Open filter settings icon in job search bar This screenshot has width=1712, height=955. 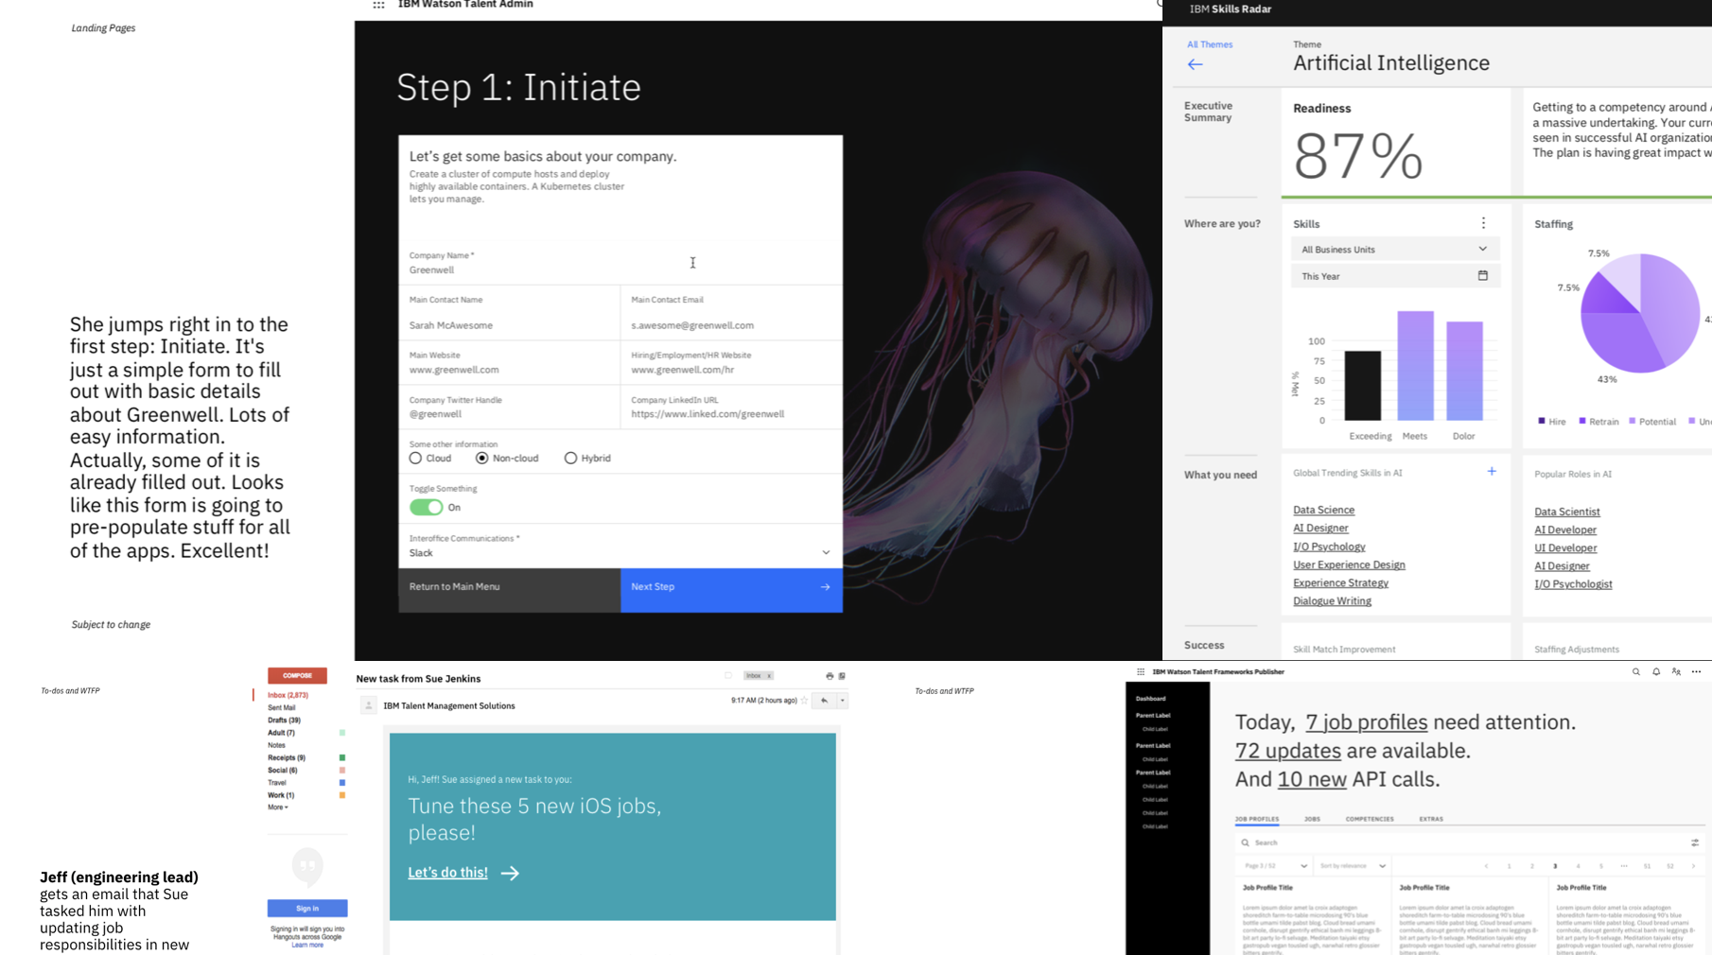pyautogui.click(x=1695, y=842)
